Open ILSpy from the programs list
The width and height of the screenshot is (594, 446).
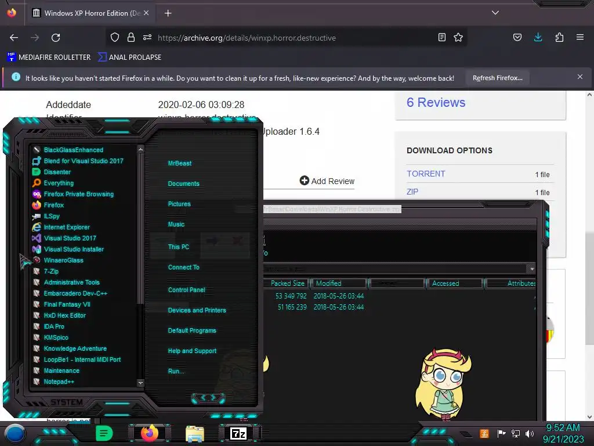[x=46, y=216]
